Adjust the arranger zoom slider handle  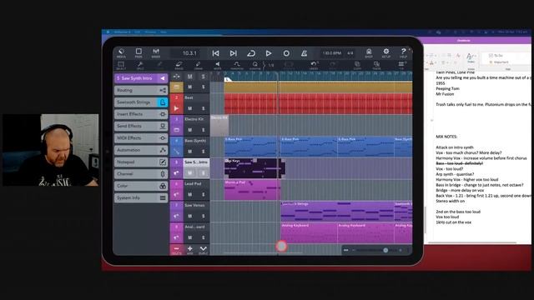tap(385, 250)
